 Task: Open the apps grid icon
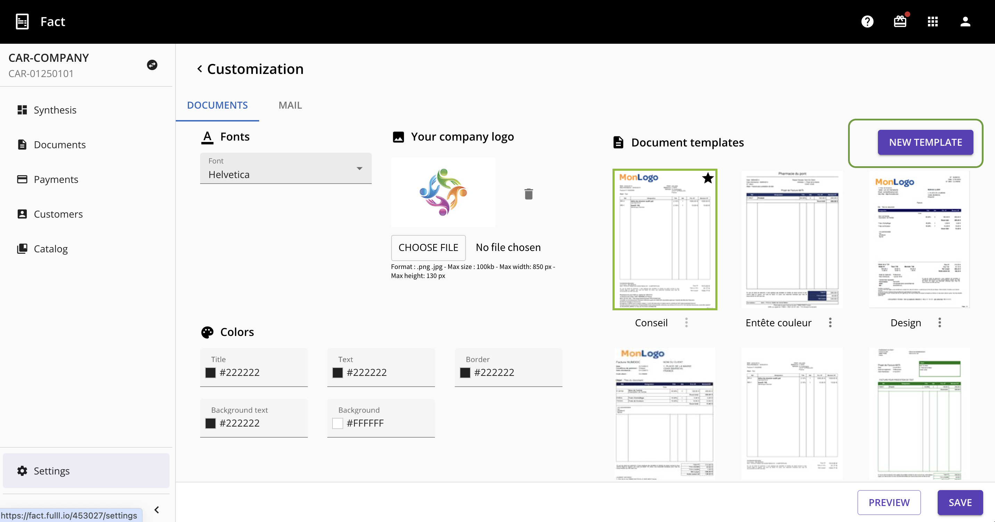(x=932, y=22)
